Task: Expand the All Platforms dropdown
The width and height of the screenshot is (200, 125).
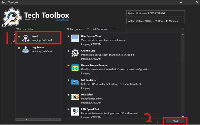Action: click(x=104, y=29)
